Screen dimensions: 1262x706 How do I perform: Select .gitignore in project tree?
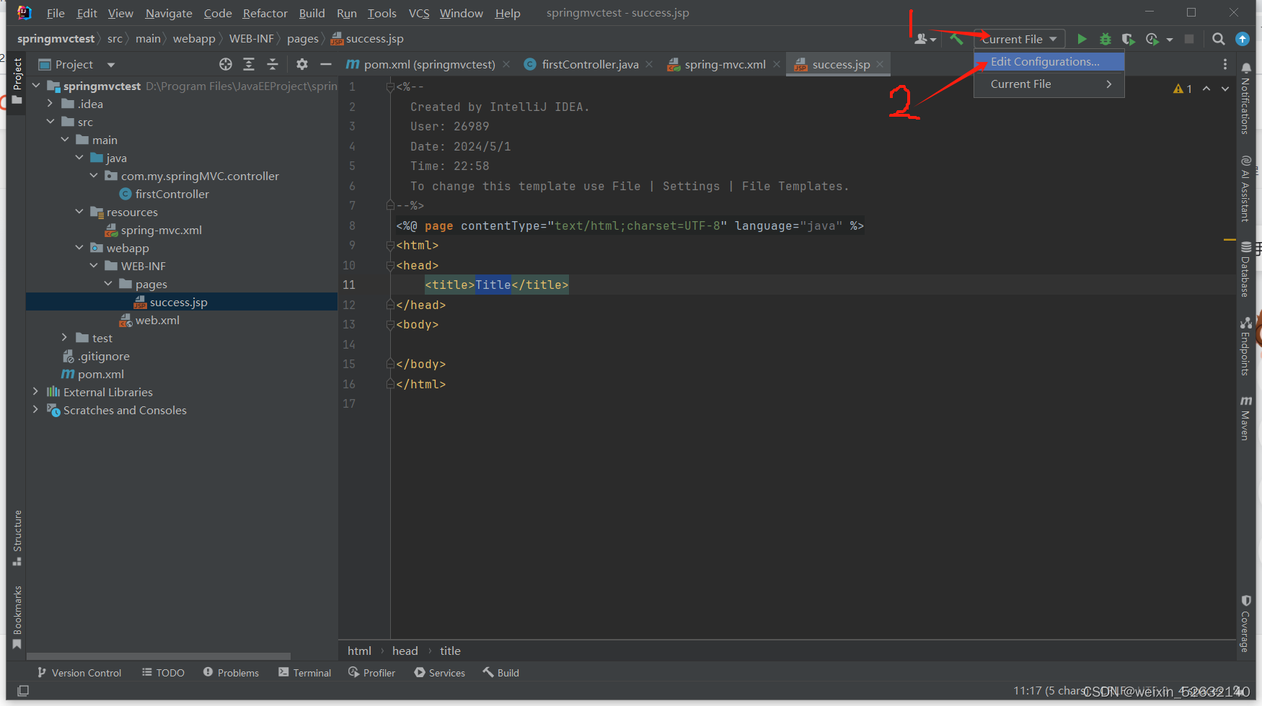[x=104, y=356]
